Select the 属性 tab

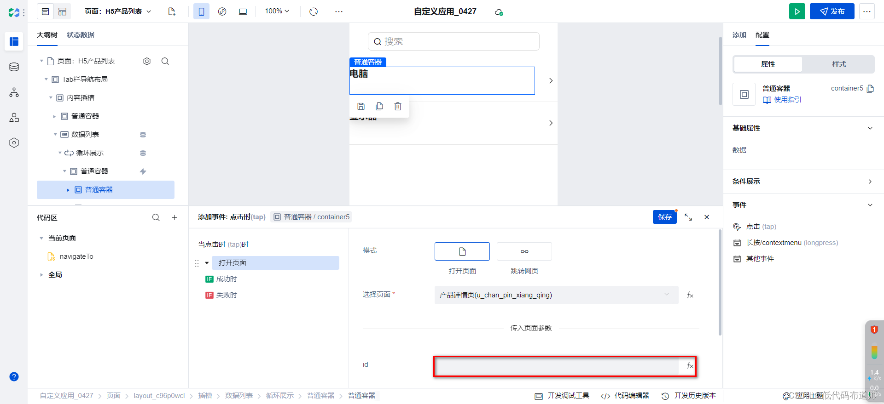click(x=768, y=64)
